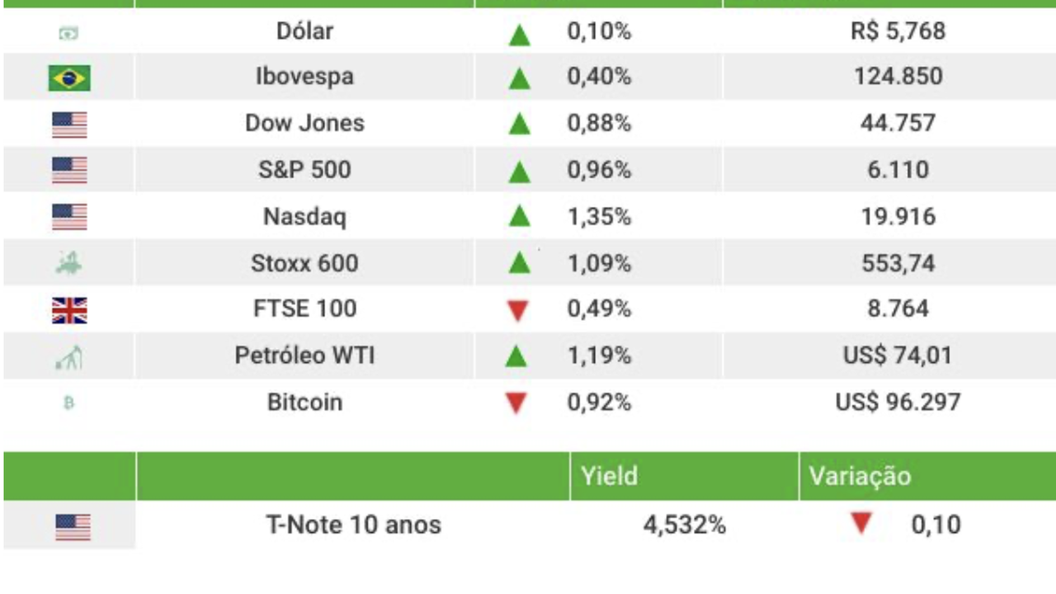1056x594 pixels.
Task: Open the Petróleo WTI label
Action: pyautogui.click(x=304, y=356)
